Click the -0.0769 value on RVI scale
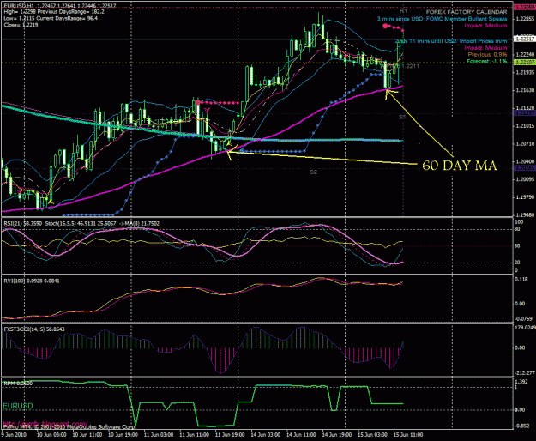 (x=523, y=318)
